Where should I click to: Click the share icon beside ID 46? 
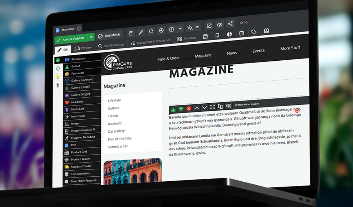click(230, 24)
